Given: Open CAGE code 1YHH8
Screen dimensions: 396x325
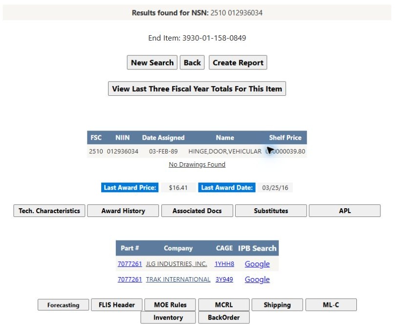Looking at the screenshot, I should click(x=224, y=264).
